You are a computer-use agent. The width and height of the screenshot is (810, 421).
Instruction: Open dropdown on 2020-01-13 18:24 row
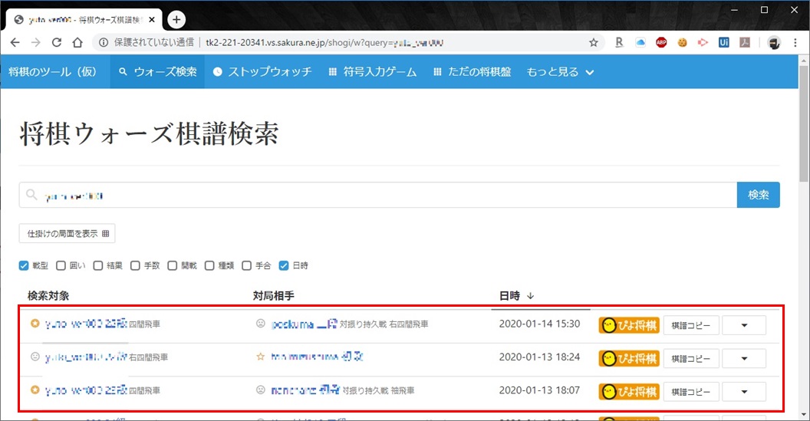744,358
